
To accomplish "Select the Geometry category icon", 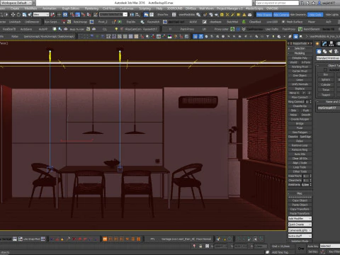I will pos(319,51).
